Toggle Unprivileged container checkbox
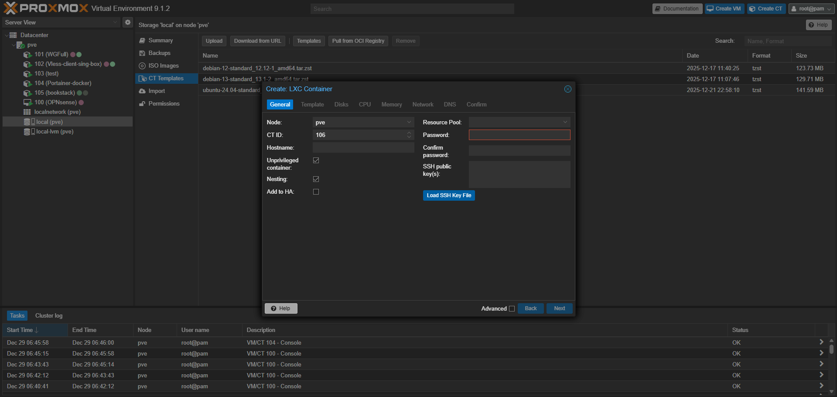Image resolution: width=837 pixels, height=397 pixels. 316,161
